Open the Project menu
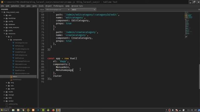The image size is (200, 112). tap(48, 6)
